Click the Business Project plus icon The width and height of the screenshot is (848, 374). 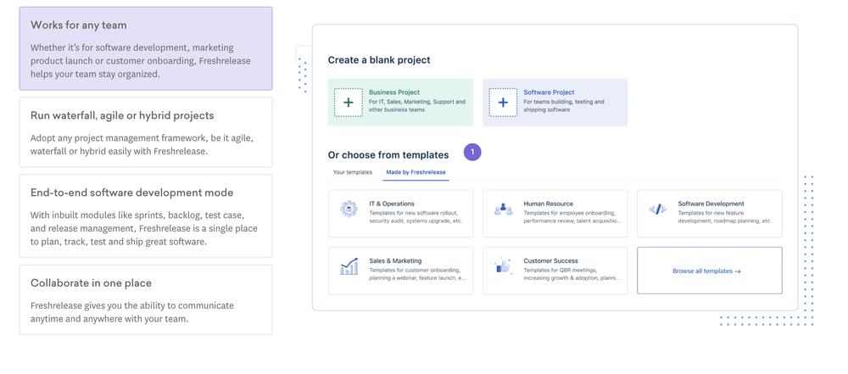(x=349, y=103)
